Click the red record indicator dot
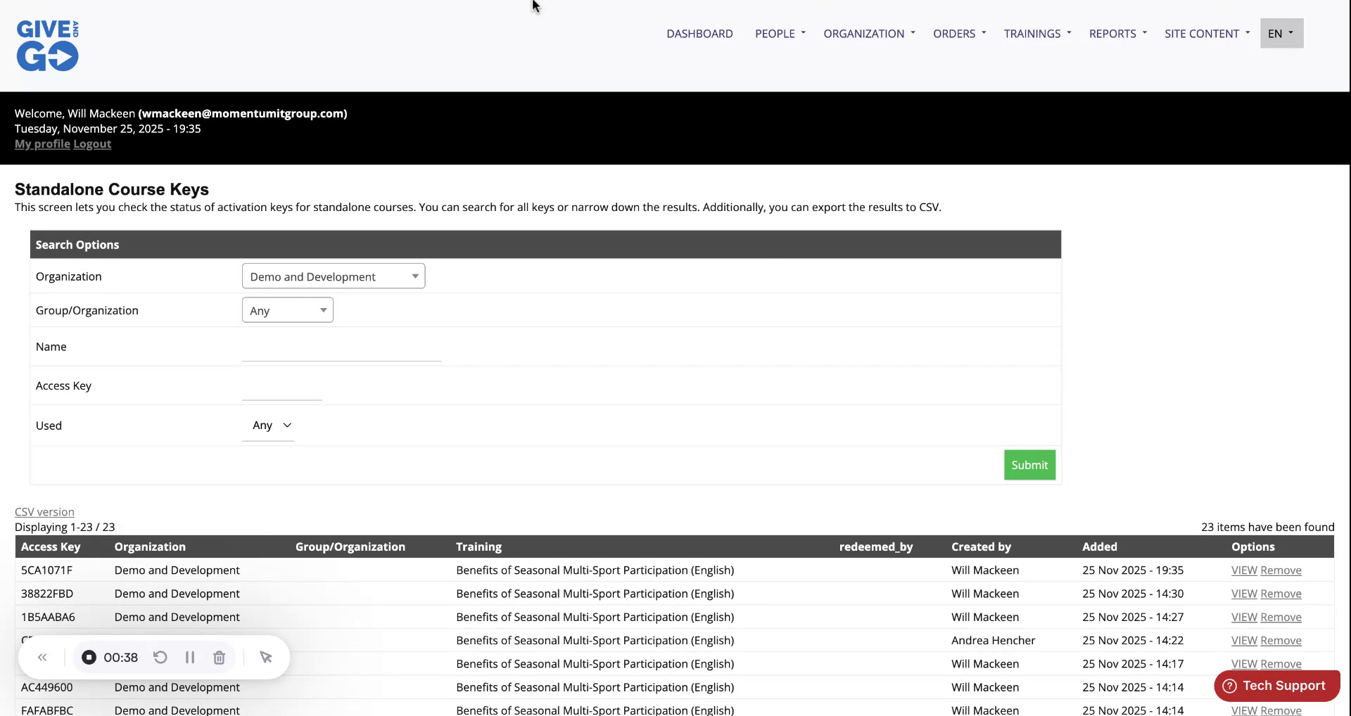The height and width of the screenshot is (716, 1351). pyautogui.click(x=89, y=657)
